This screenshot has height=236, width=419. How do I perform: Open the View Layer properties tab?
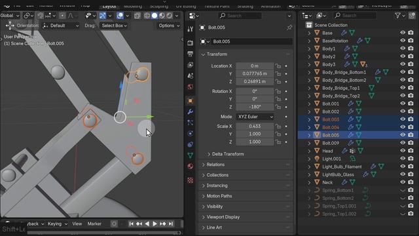tap(191, 65)
